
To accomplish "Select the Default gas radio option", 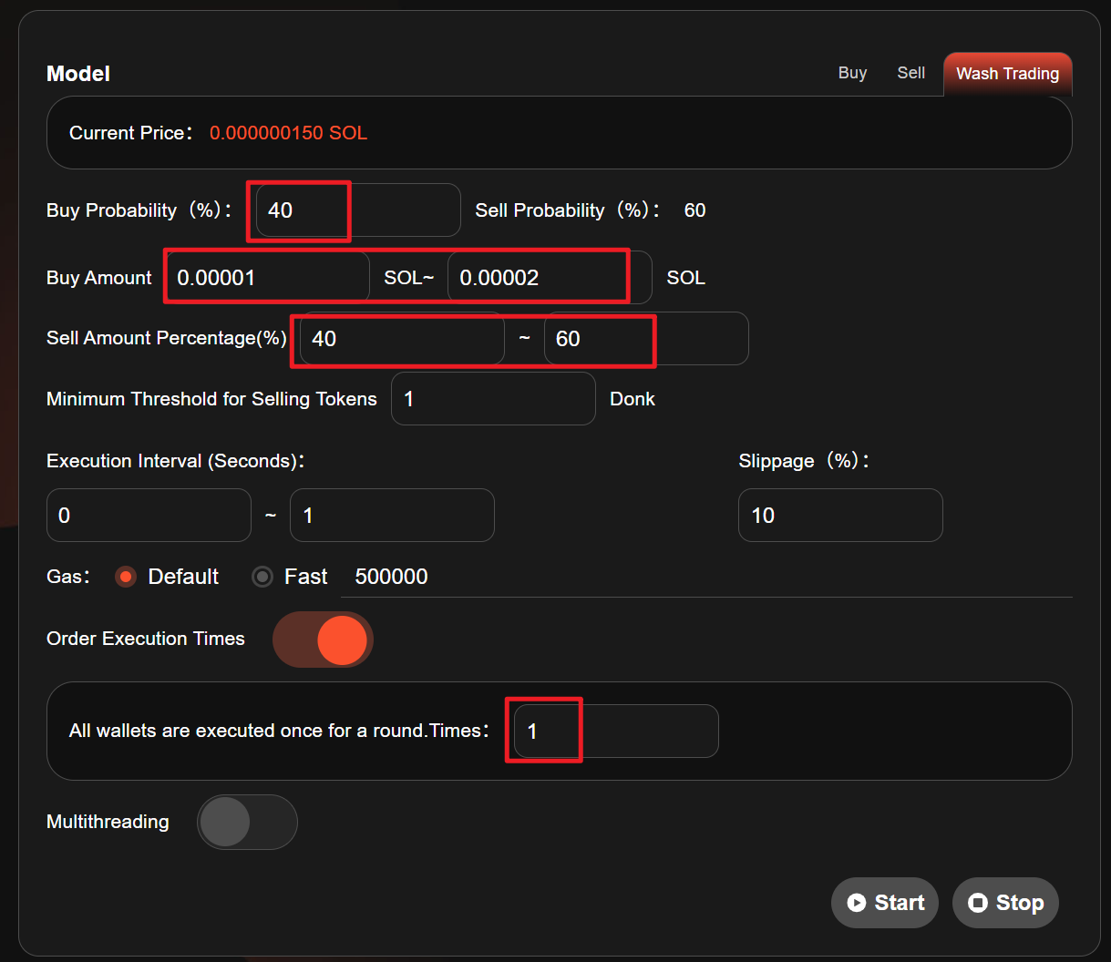I will click(127, 577).
